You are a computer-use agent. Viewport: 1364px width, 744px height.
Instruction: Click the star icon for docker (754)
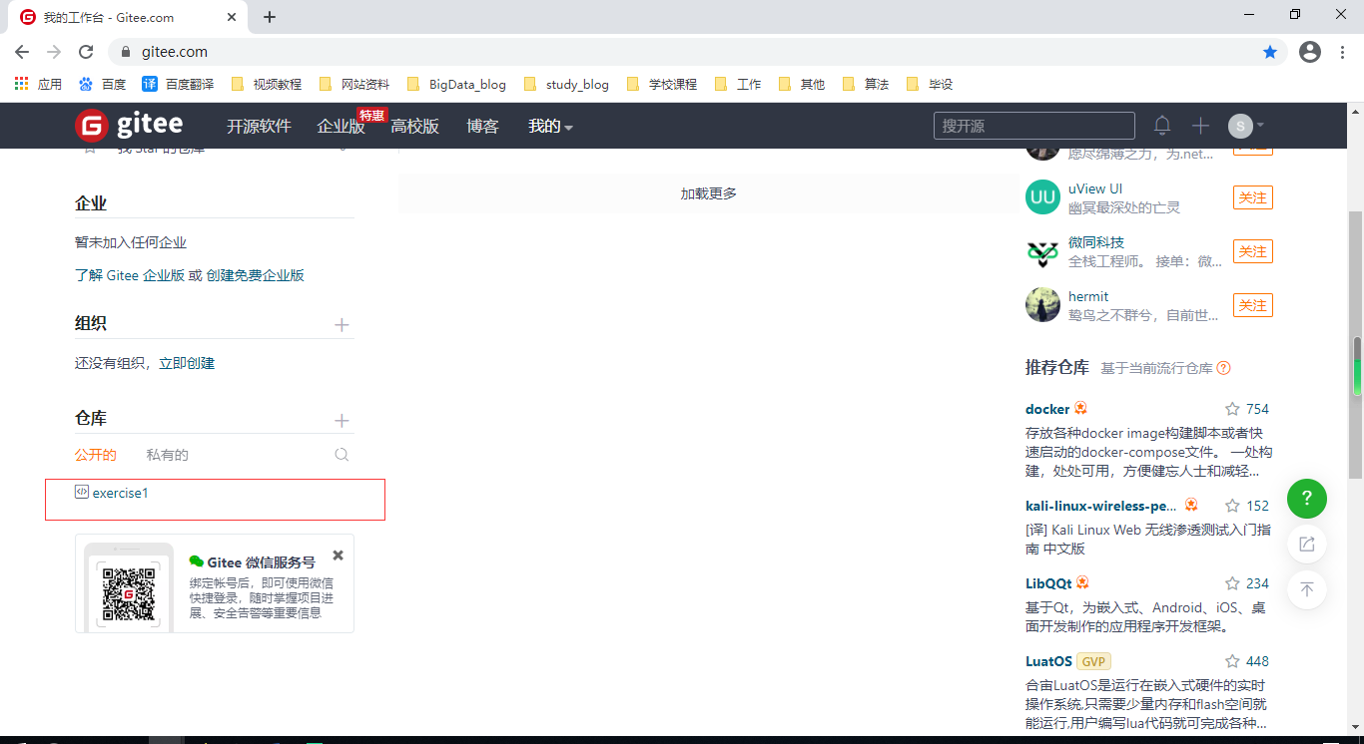pos(1232,409)
